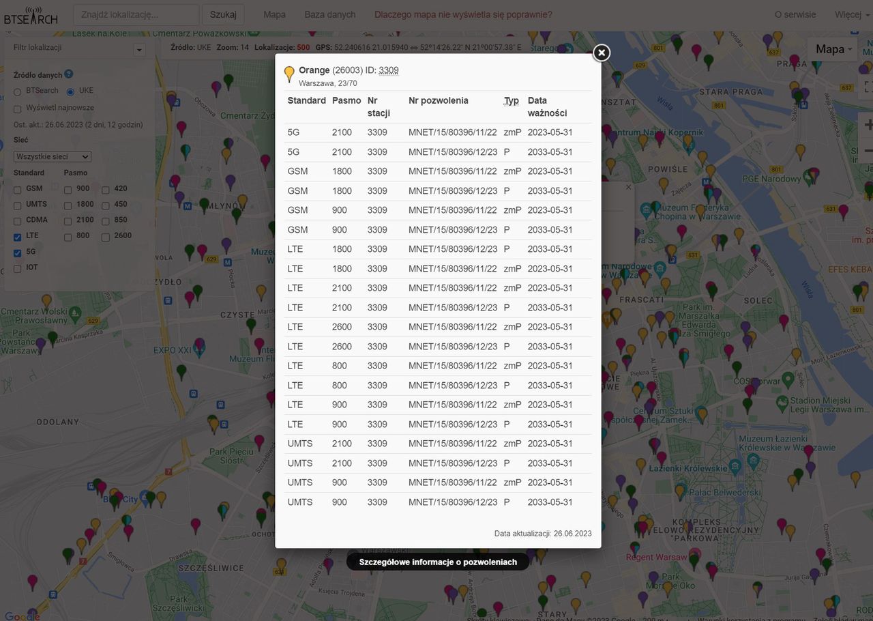Viewport: 873px width, 621px height.
Task: Click the map zoom in plus button
Action: (x=868, y=125)
